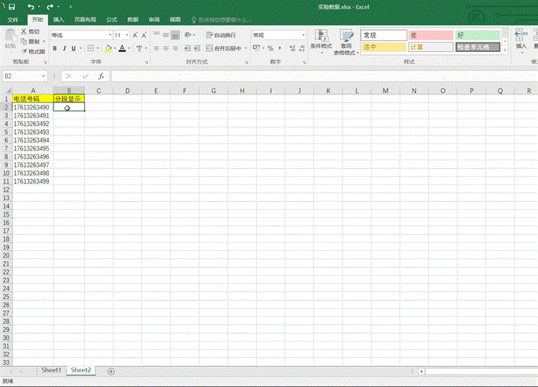Open the number format 常规 dropdown
The image size is (538, 387).
(303, 35)
